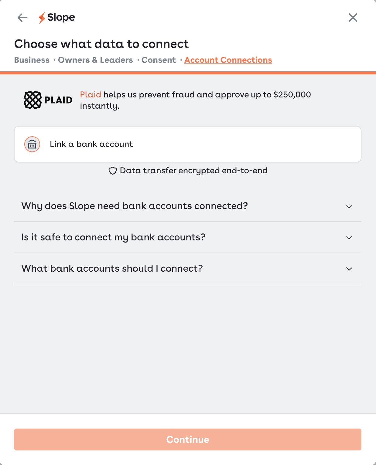Click the shield encryption icon
This screenshot has height=465, width=376.
click(113, 171)
